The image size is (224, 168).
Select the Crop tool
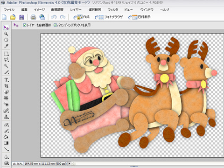[x=6, y=86]
